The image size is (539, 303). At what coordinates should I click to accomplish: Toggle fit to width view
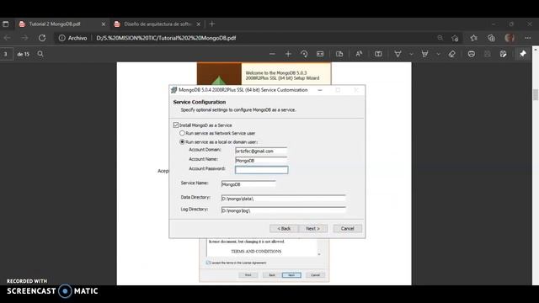coord(320,54)
